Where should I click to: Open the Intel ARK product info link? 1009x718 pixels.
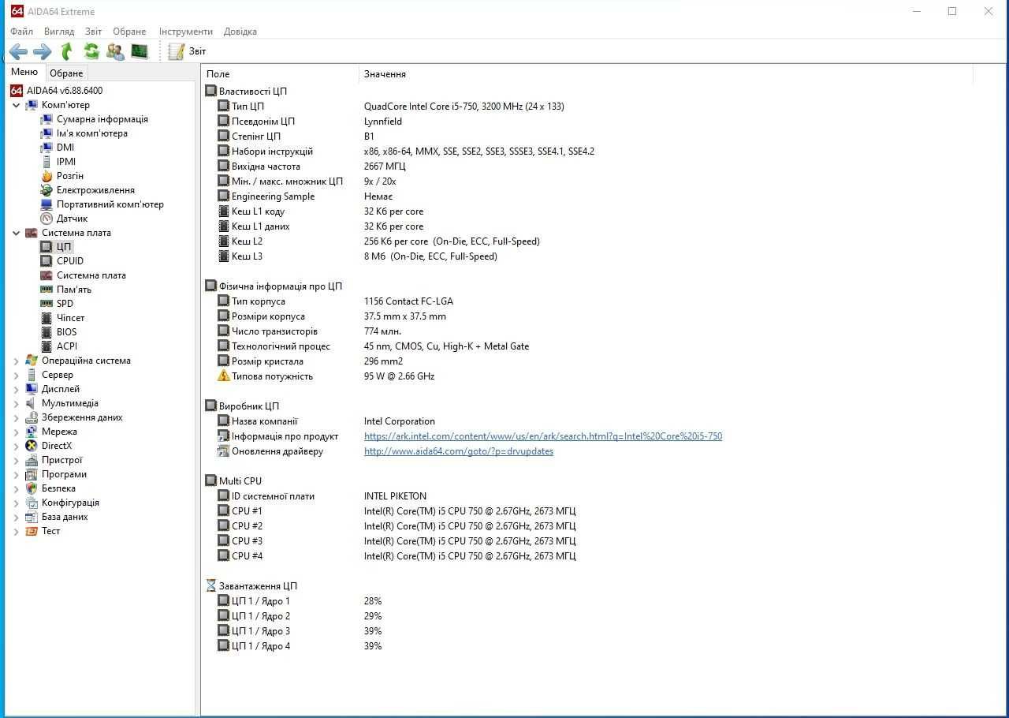543,436
